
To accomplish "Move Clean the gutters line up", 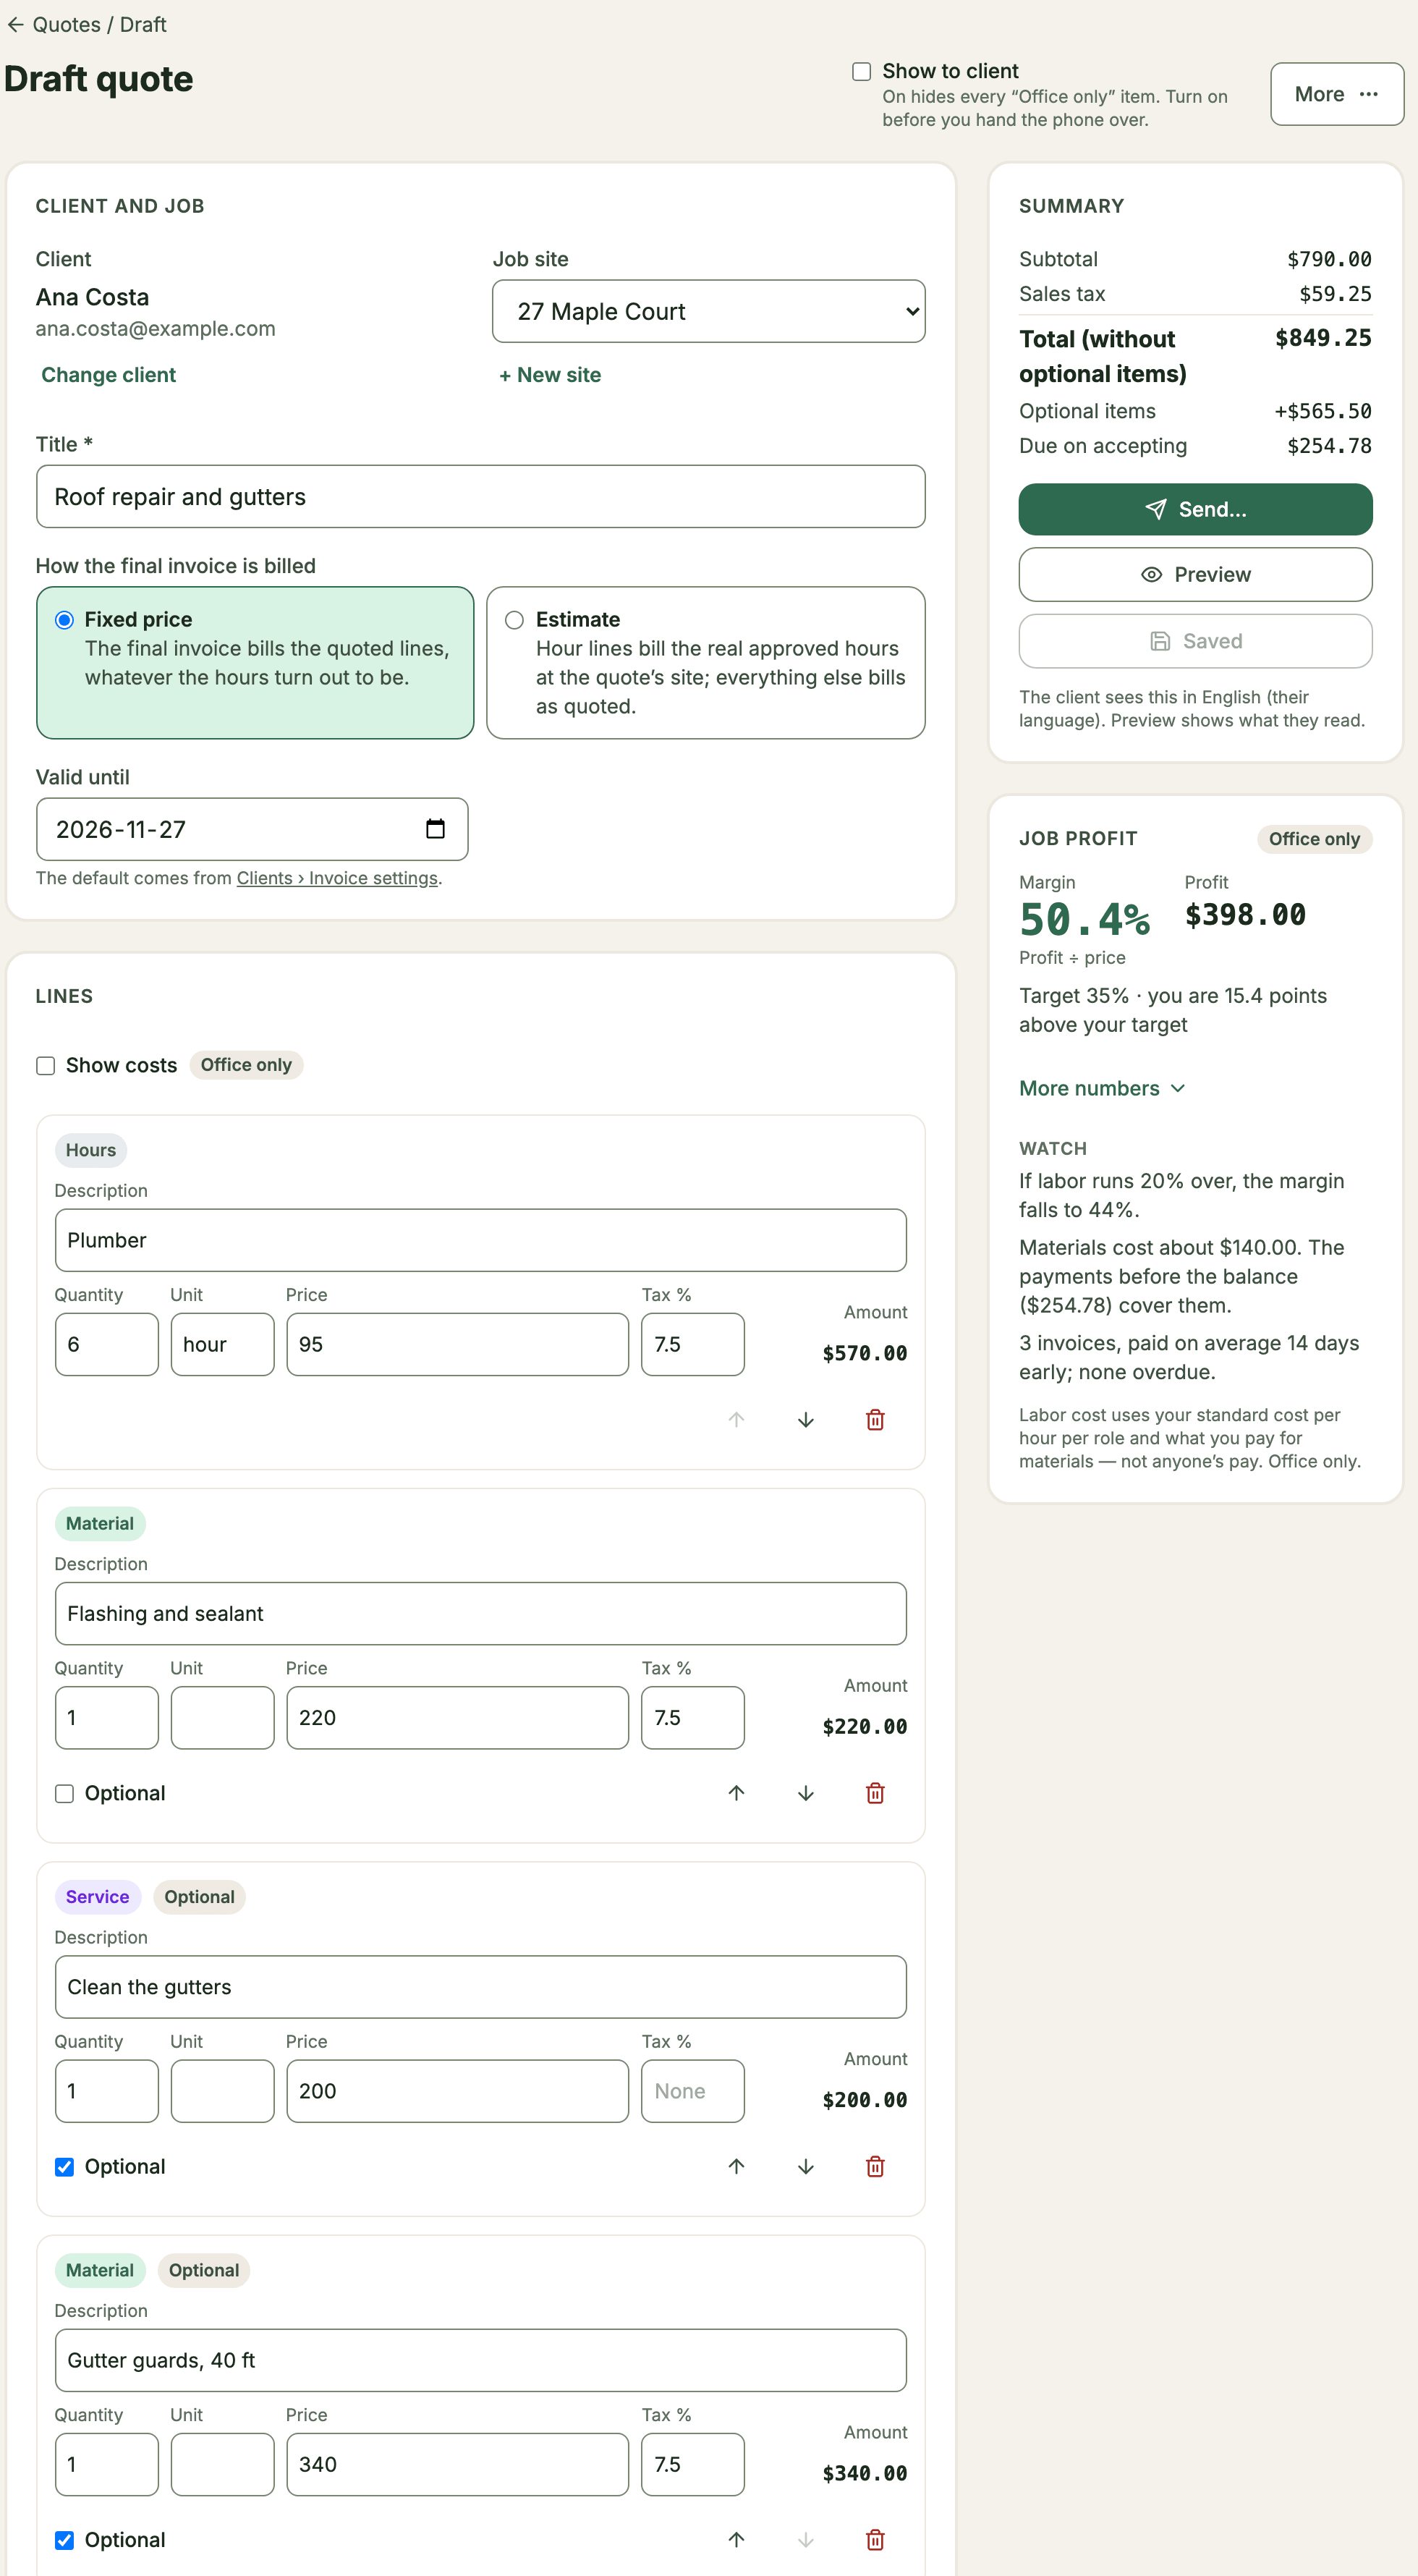I will tap(736, 2166).
